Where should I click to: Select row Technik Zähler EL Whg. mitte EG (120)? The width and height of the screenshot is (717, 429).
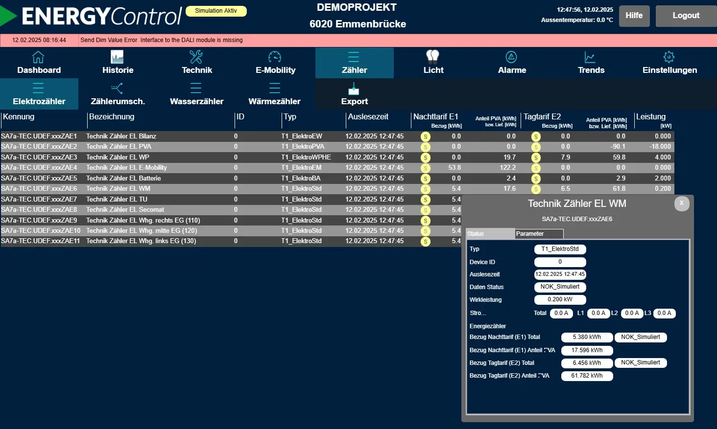[231, 231]
